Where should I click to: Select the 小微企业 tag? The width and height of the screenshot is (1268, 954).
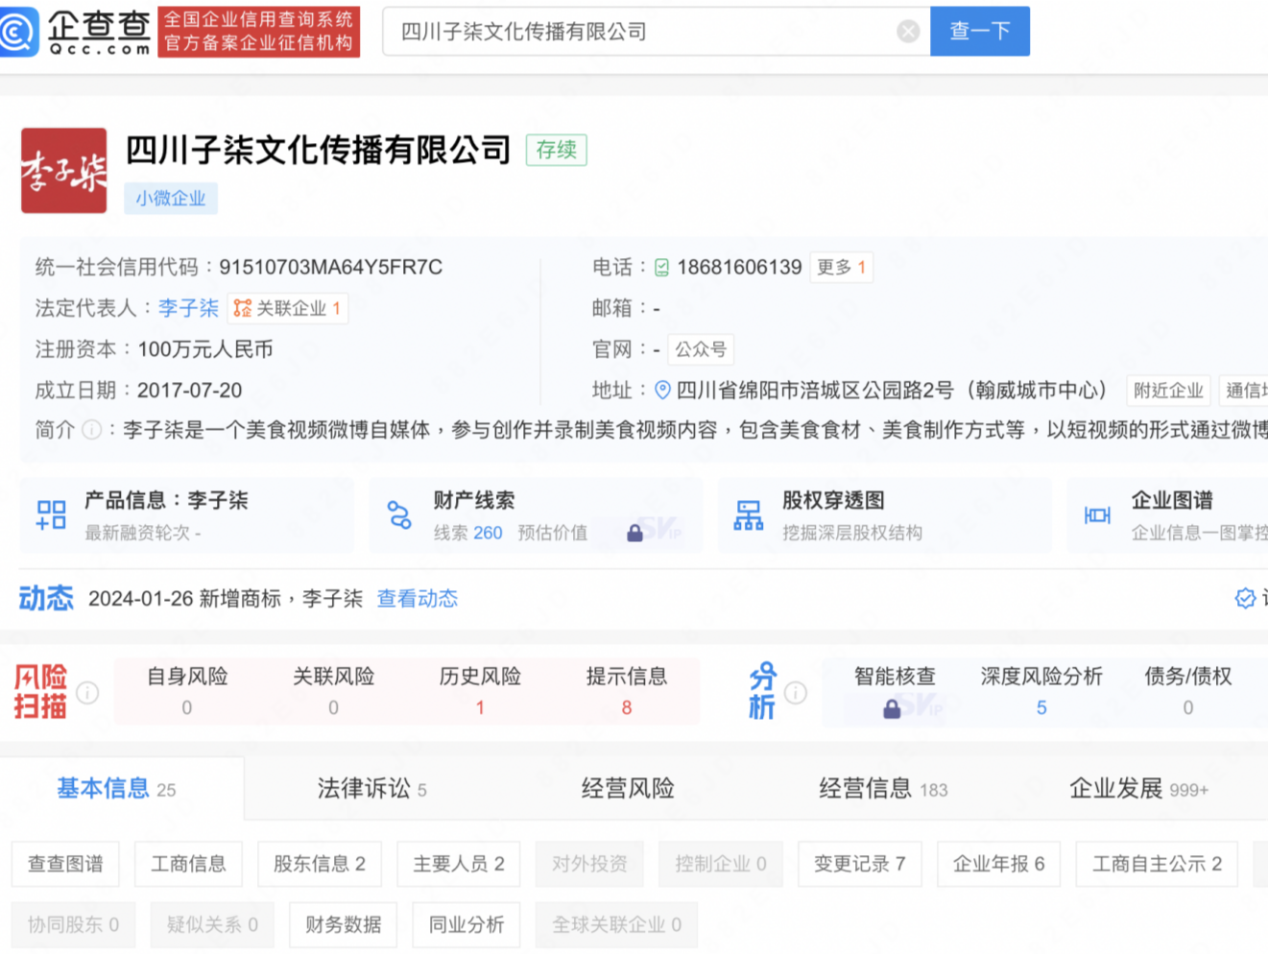pos(171,199)
